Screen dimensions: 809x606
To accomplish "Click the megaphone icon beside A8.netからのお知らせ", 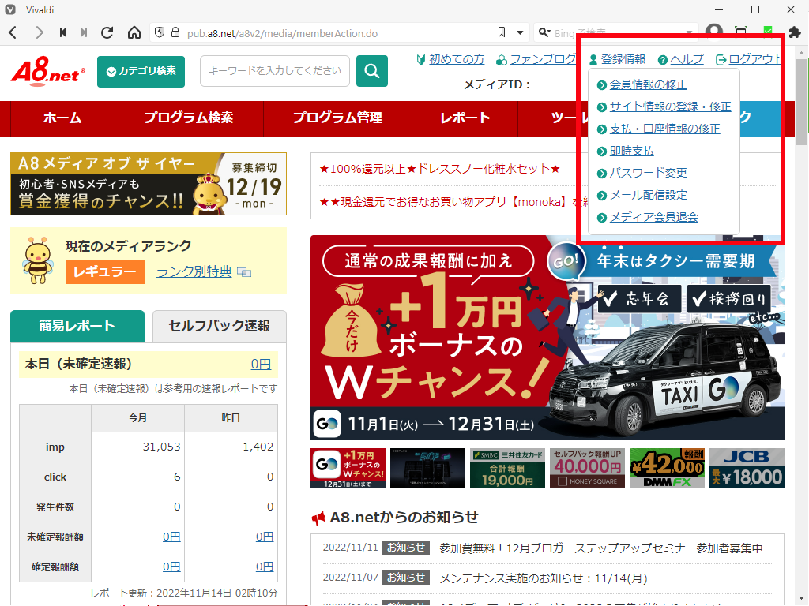I will point(318,518).
